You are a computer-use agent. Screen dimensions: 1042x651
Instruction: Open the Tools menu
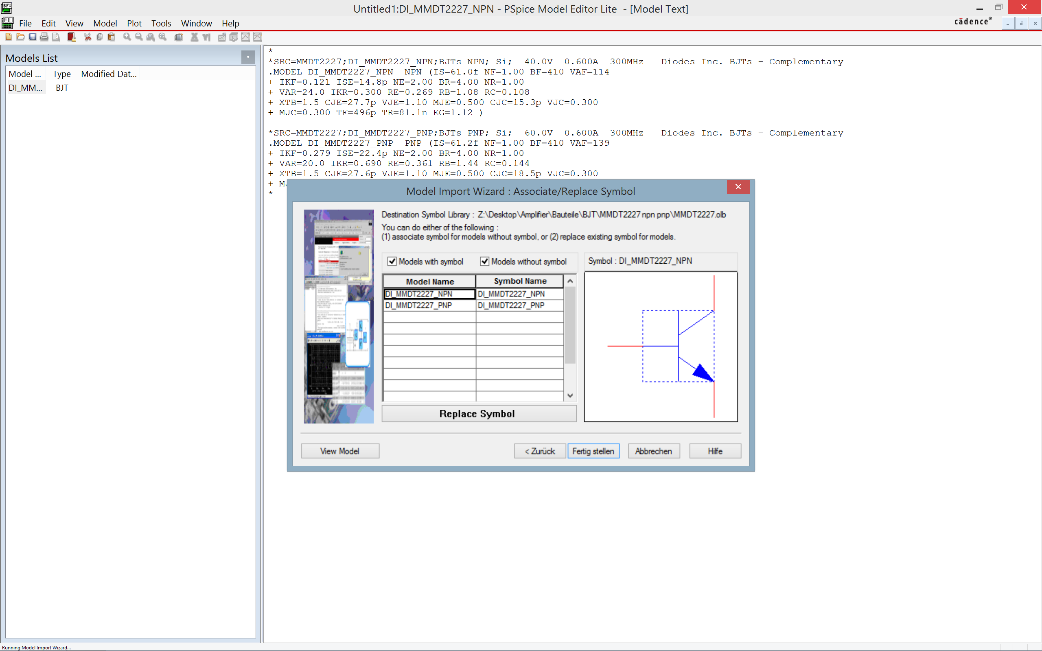click(x=161, y=23)
